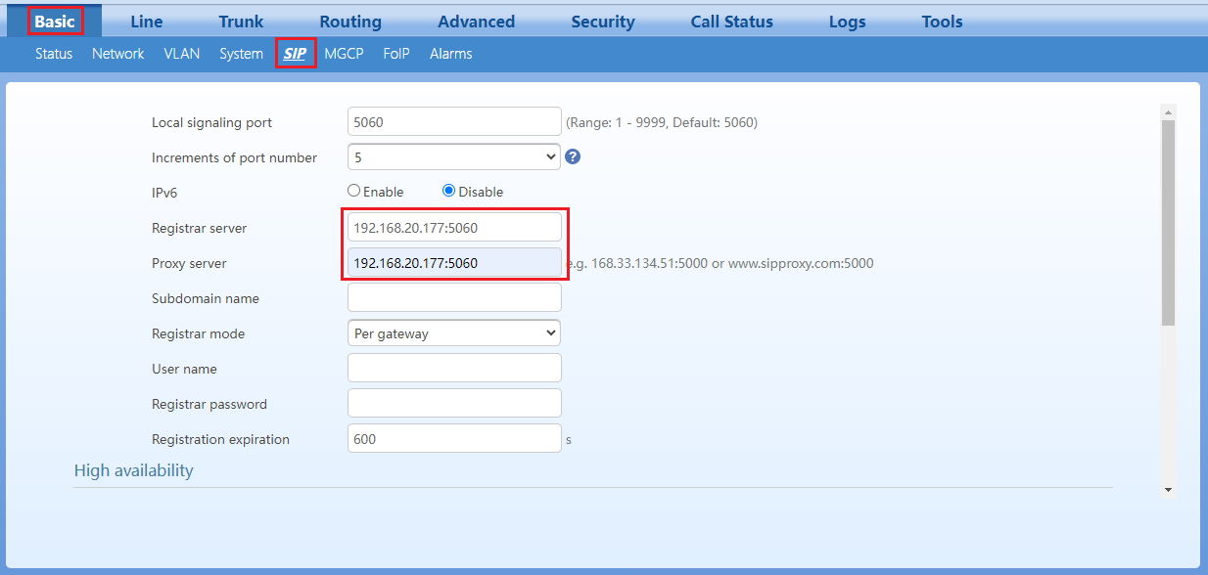Viewport: 1208px width, 575px height.
Task: Select the IPv6 Enable radio button
Action: pos(354,192)
